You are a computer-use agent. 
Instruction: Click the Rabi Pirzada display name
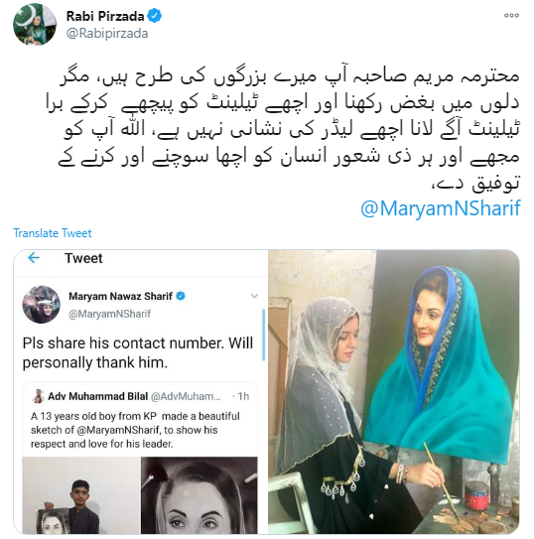click(x=105, y=16)
